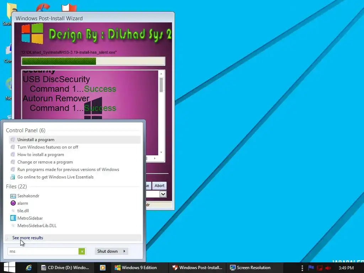Click Abort in Post-Install Wizard
The image size is (364, 273).
pyautogui.click(x=159, y=186)
